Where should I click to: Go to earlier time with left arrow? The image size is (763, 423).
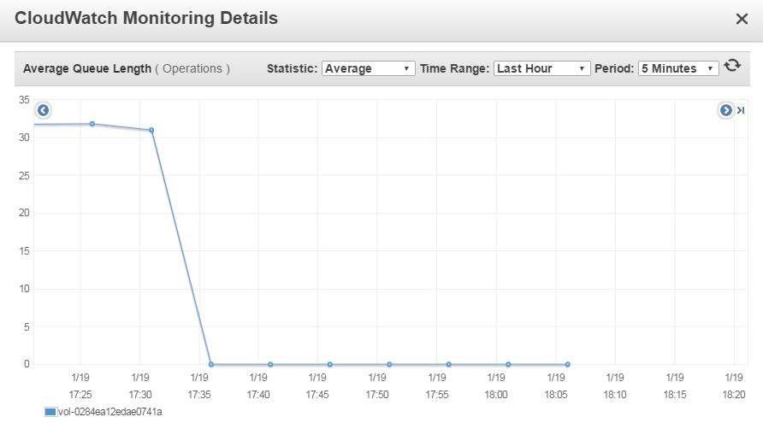pos(43,110)
